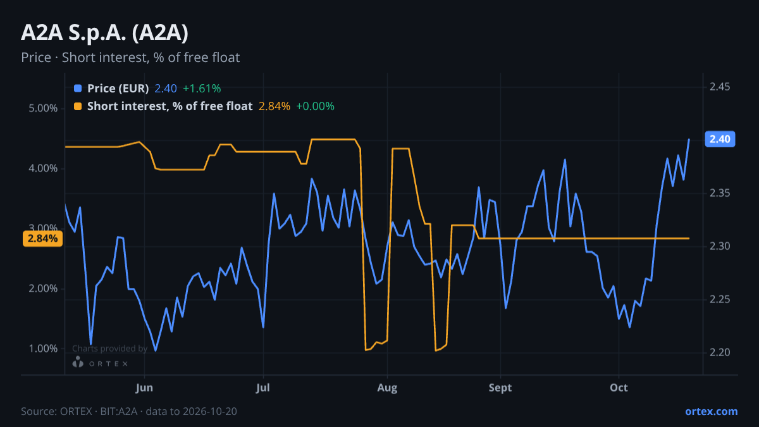759x427 pixels.
Task: Click the 2.40 price value in legend
Action: click(166, 89)
